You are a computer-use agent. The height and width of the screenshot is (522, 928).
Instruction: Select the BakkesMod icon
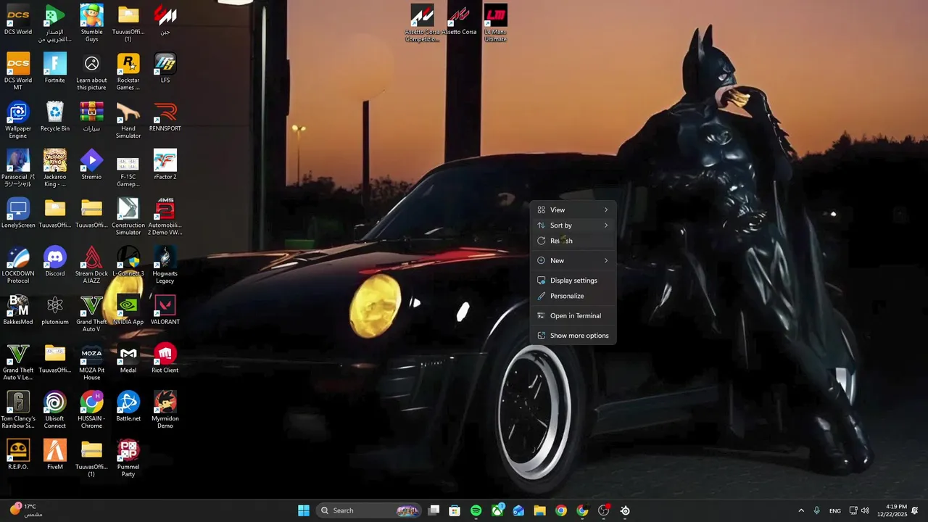point(18,310)
